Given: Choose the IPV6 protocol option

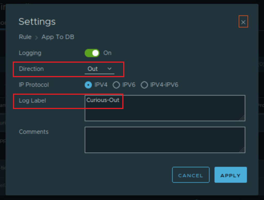Looking at the screenshot, I should click(116, 85).
